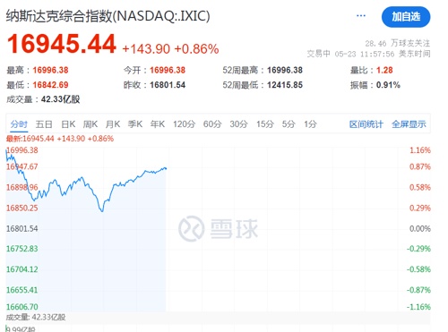Switch to the 1分 interval
Image resolution: width=448 pixels, height=332 pixels.
pos(310,124)
